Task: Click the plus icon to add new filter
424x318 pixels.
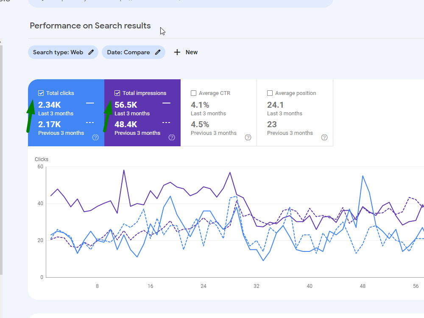Action: click(x=177, y=52)
